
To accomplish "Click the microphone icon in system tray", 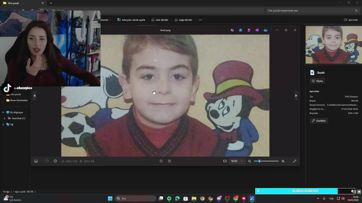I will point(324,198).
